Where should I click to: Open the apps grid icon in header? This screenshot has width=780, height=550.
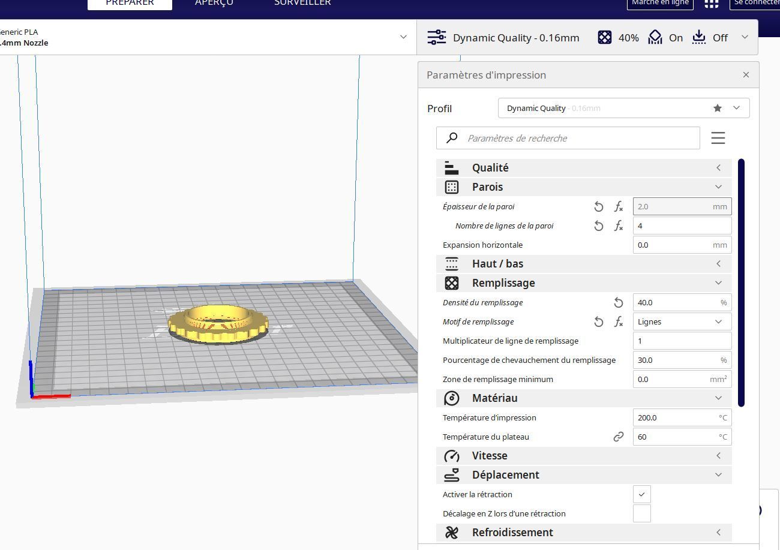[711, 2]
